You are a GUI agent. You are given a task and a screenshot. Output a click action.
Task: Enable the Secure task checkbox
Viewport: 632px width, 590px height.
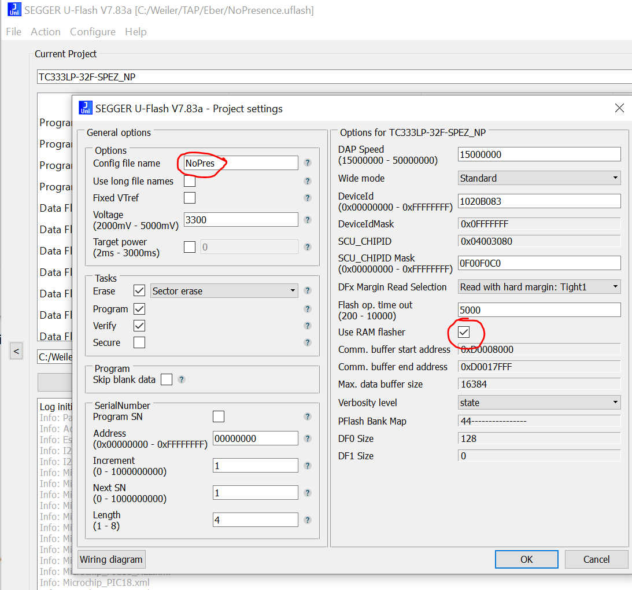pyautogui.click(x=139, y=342)
